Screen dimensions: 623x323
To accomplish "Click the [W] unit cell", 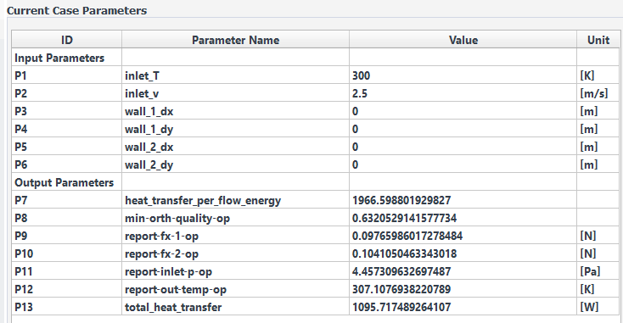I will 598,307.
